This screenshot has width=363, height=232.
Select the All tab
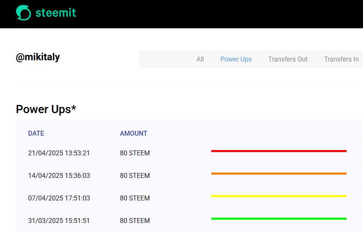[200, 59]
